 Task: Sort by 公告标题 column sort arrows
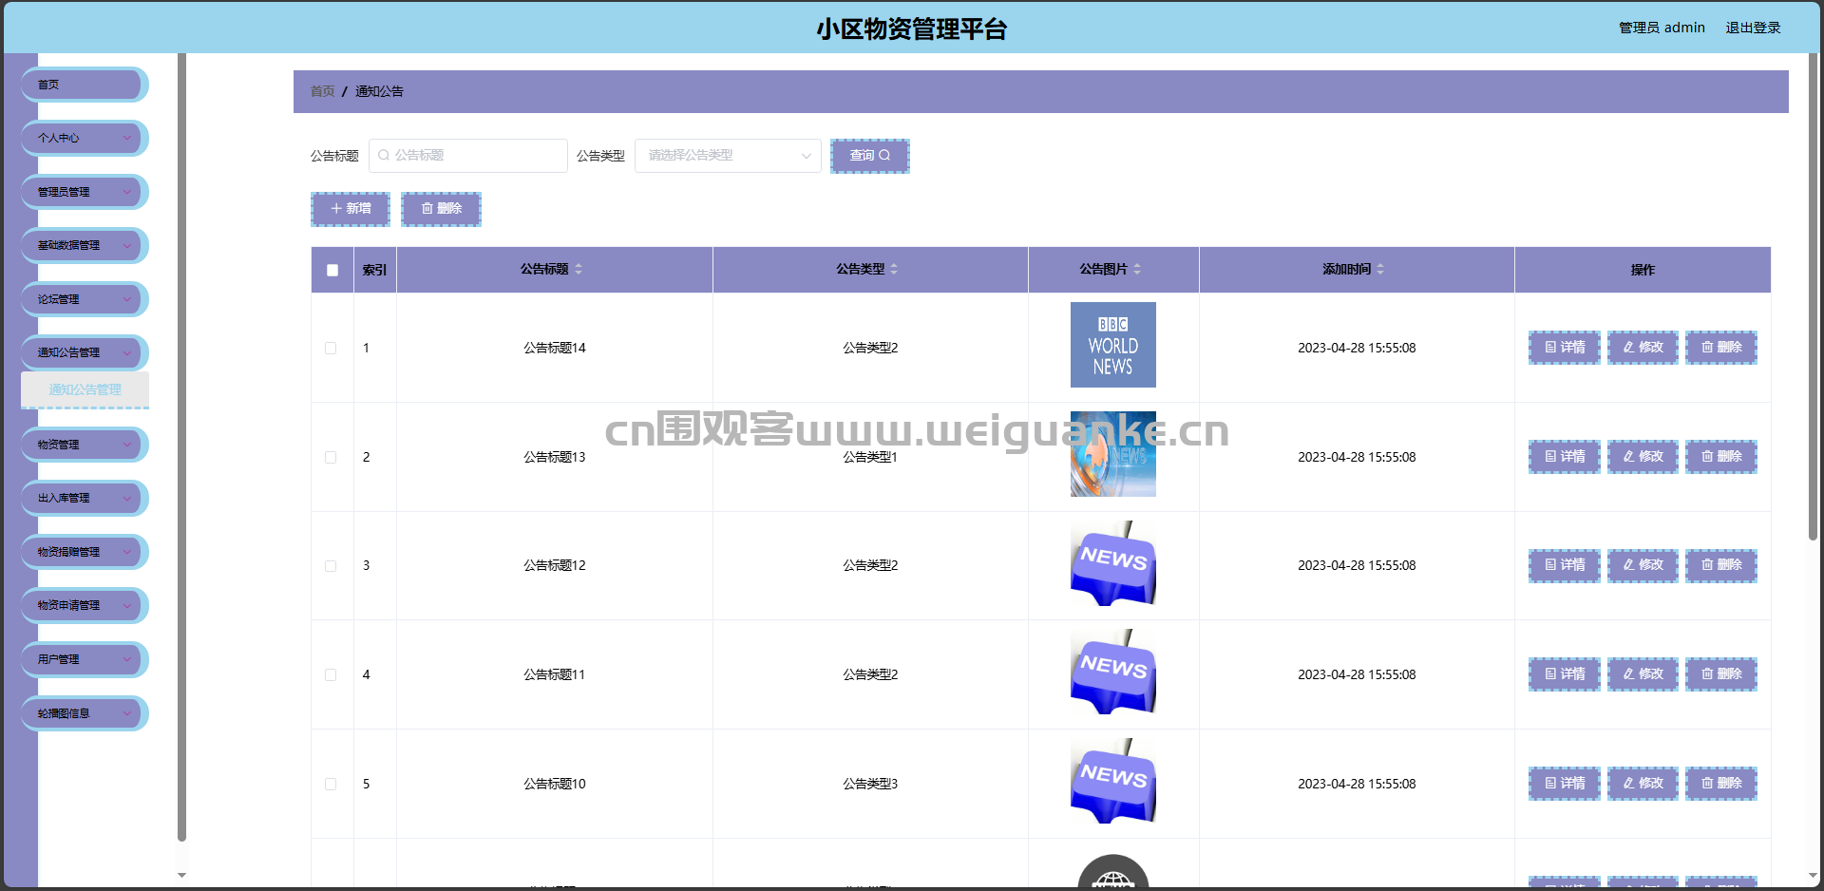pos(579,270)
